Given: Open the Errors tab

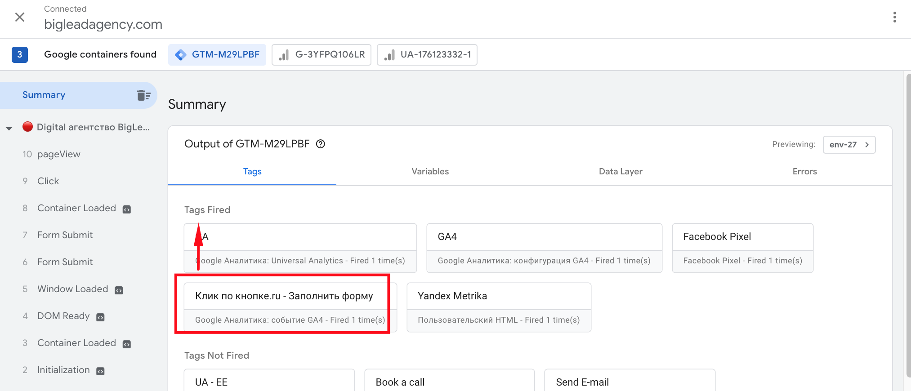Looking at the screenshot, I should [x=804, y=172].
